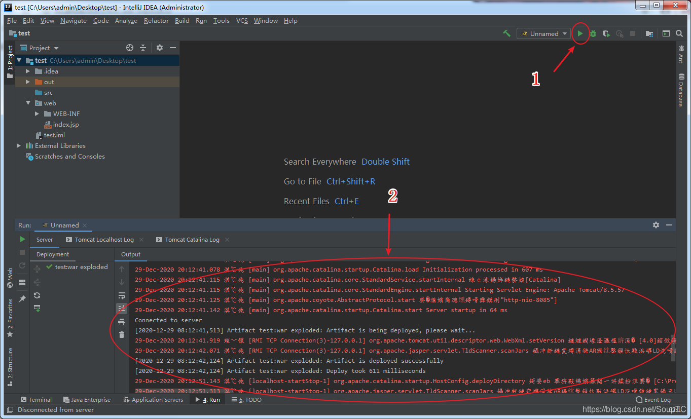691x419 pixels.
Task: Refresh deployment status in Deployment panel
Action: 37,295
